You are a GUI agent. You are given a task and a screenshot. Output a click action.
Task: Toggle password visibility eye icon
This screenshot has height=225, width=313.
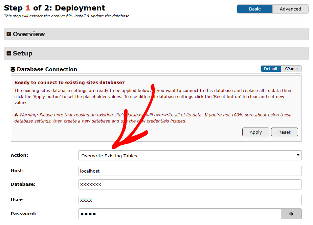(x=291, y=214)
